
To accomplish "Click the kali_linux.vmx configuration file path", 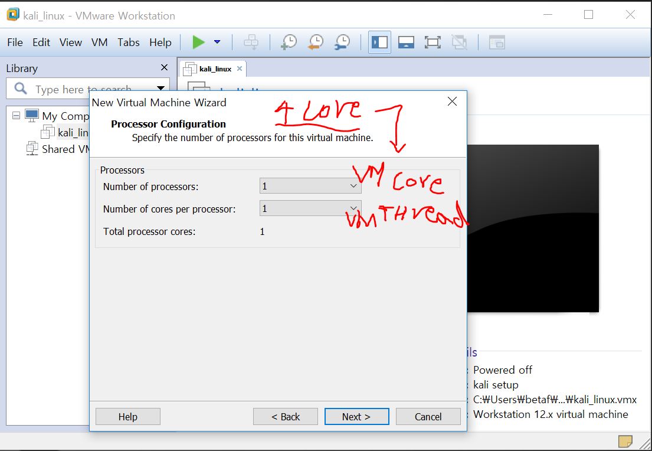I will pos(555,400).
